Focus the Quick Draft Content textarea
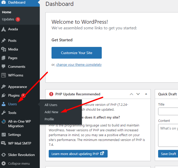 coord(168,135)
